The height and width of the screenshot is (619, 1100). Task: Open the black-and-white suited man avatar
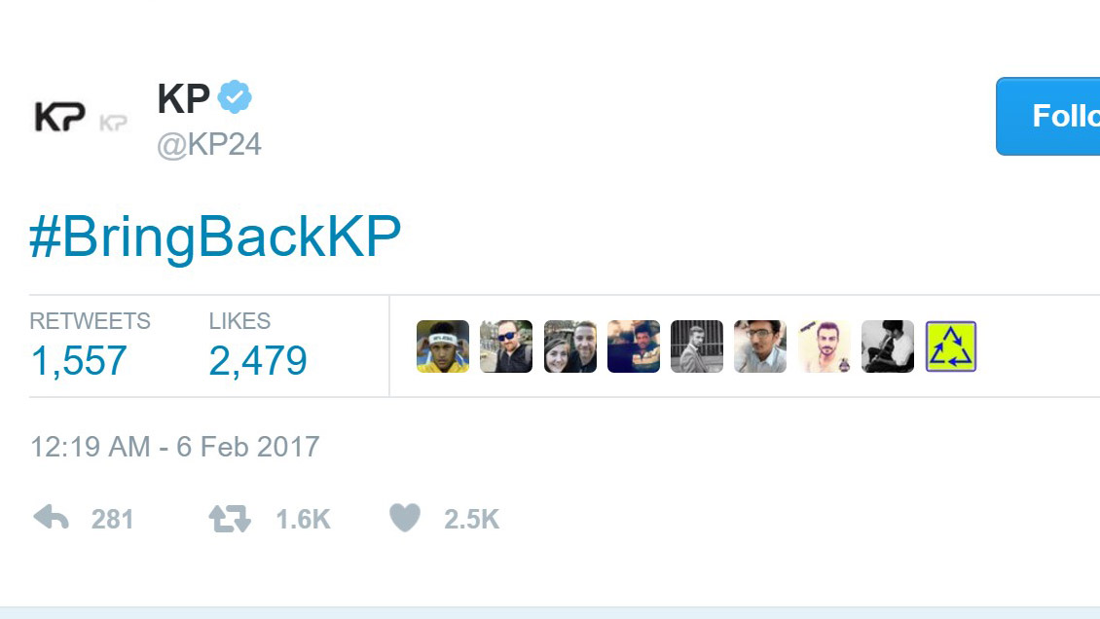(x=697, y=346)
